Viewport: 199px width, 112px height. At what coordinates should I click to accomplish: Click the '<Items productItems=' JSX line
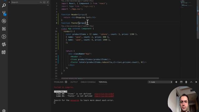coord(90,59)
